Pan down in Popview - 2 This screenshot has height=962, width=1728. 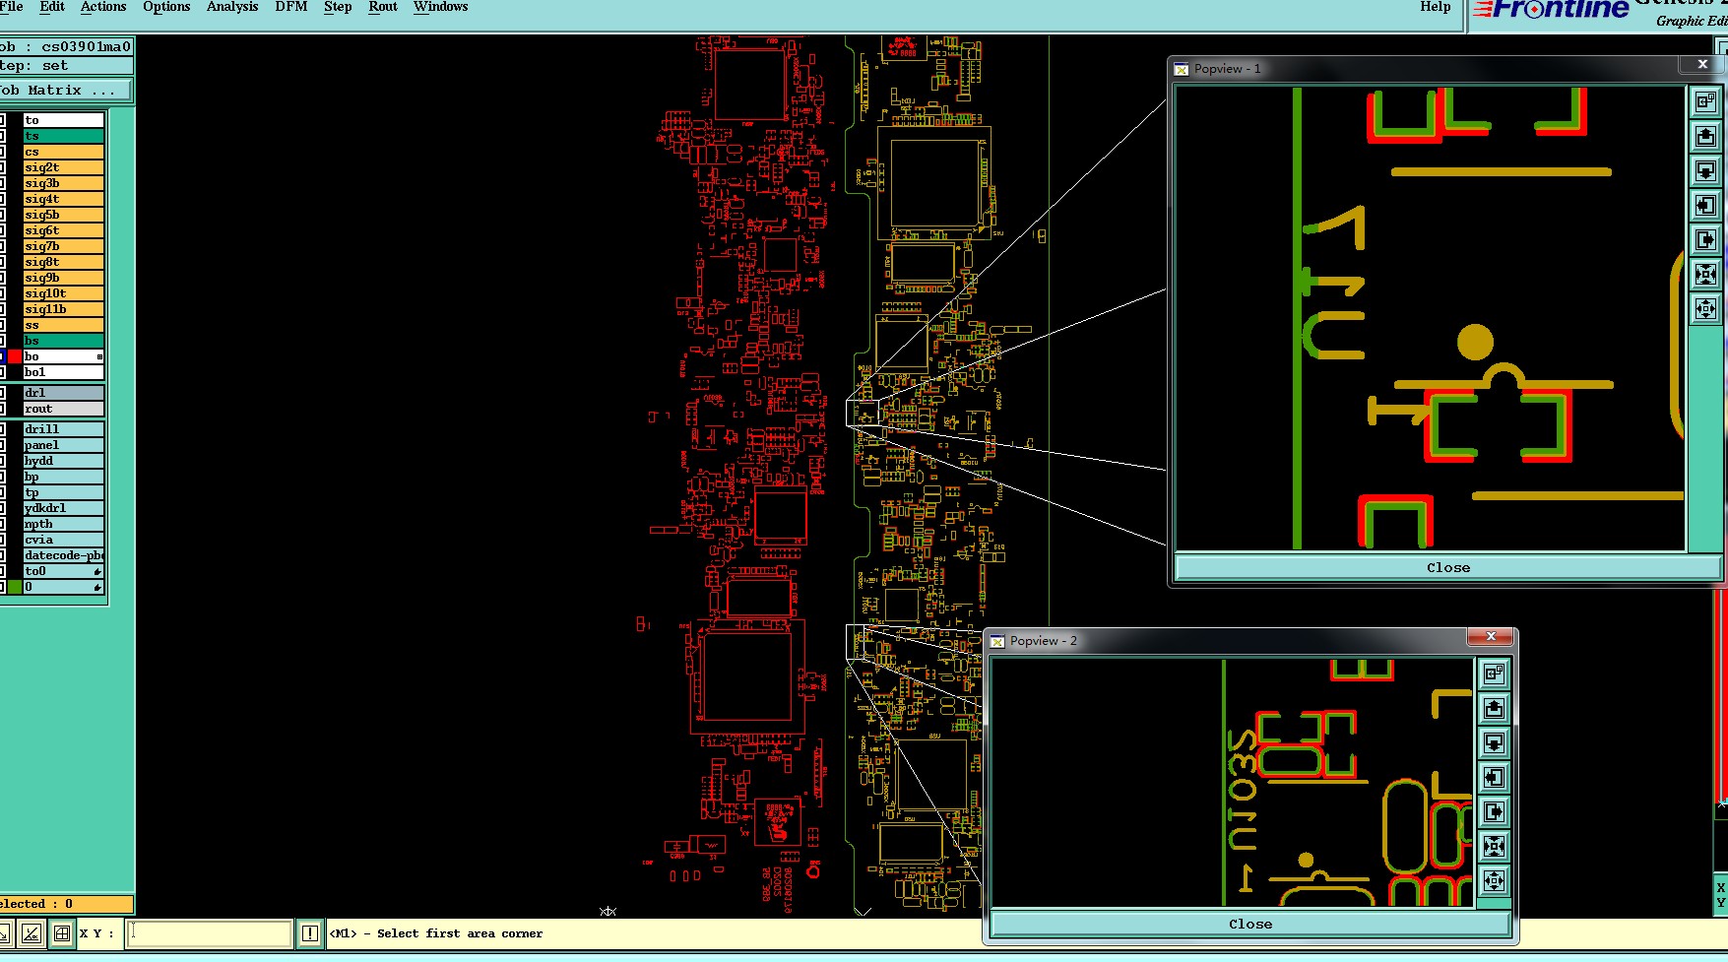coord(1494,742)
